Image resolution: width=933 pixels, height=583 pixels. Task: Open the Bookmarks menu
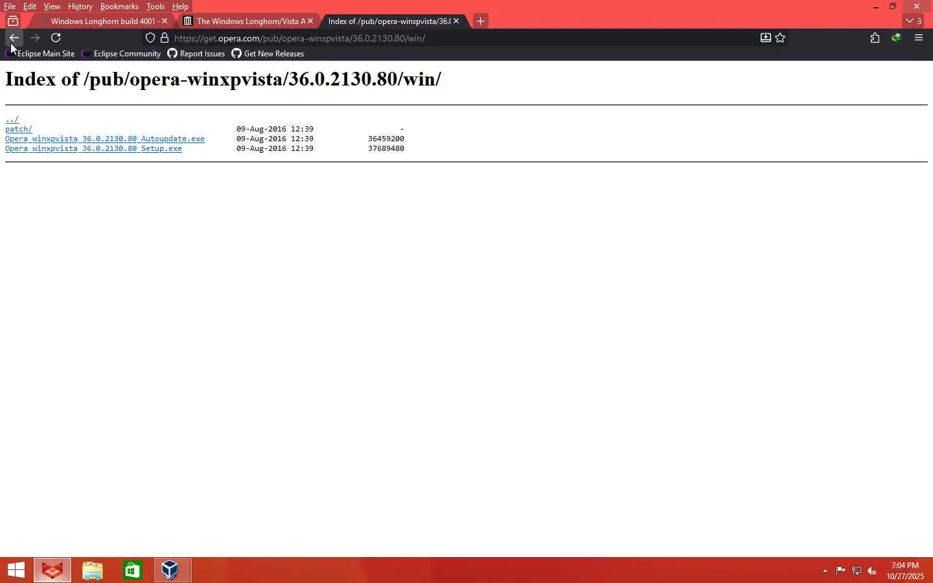pos(119,6)
